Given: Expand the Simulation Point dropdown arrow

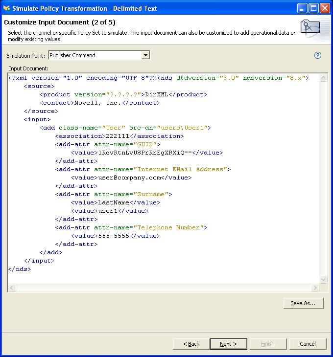Looking at the screenshot, I should pos(145,55).
